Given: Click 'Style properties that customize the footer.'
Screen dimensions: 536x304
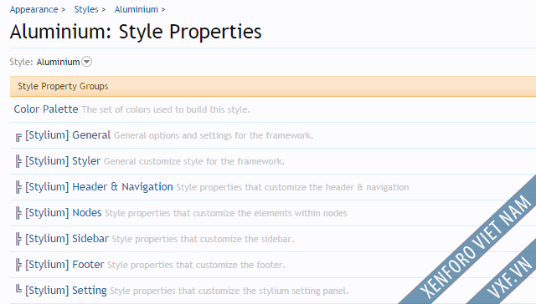Looking at the screenshot, I should [x=196, y=265].
